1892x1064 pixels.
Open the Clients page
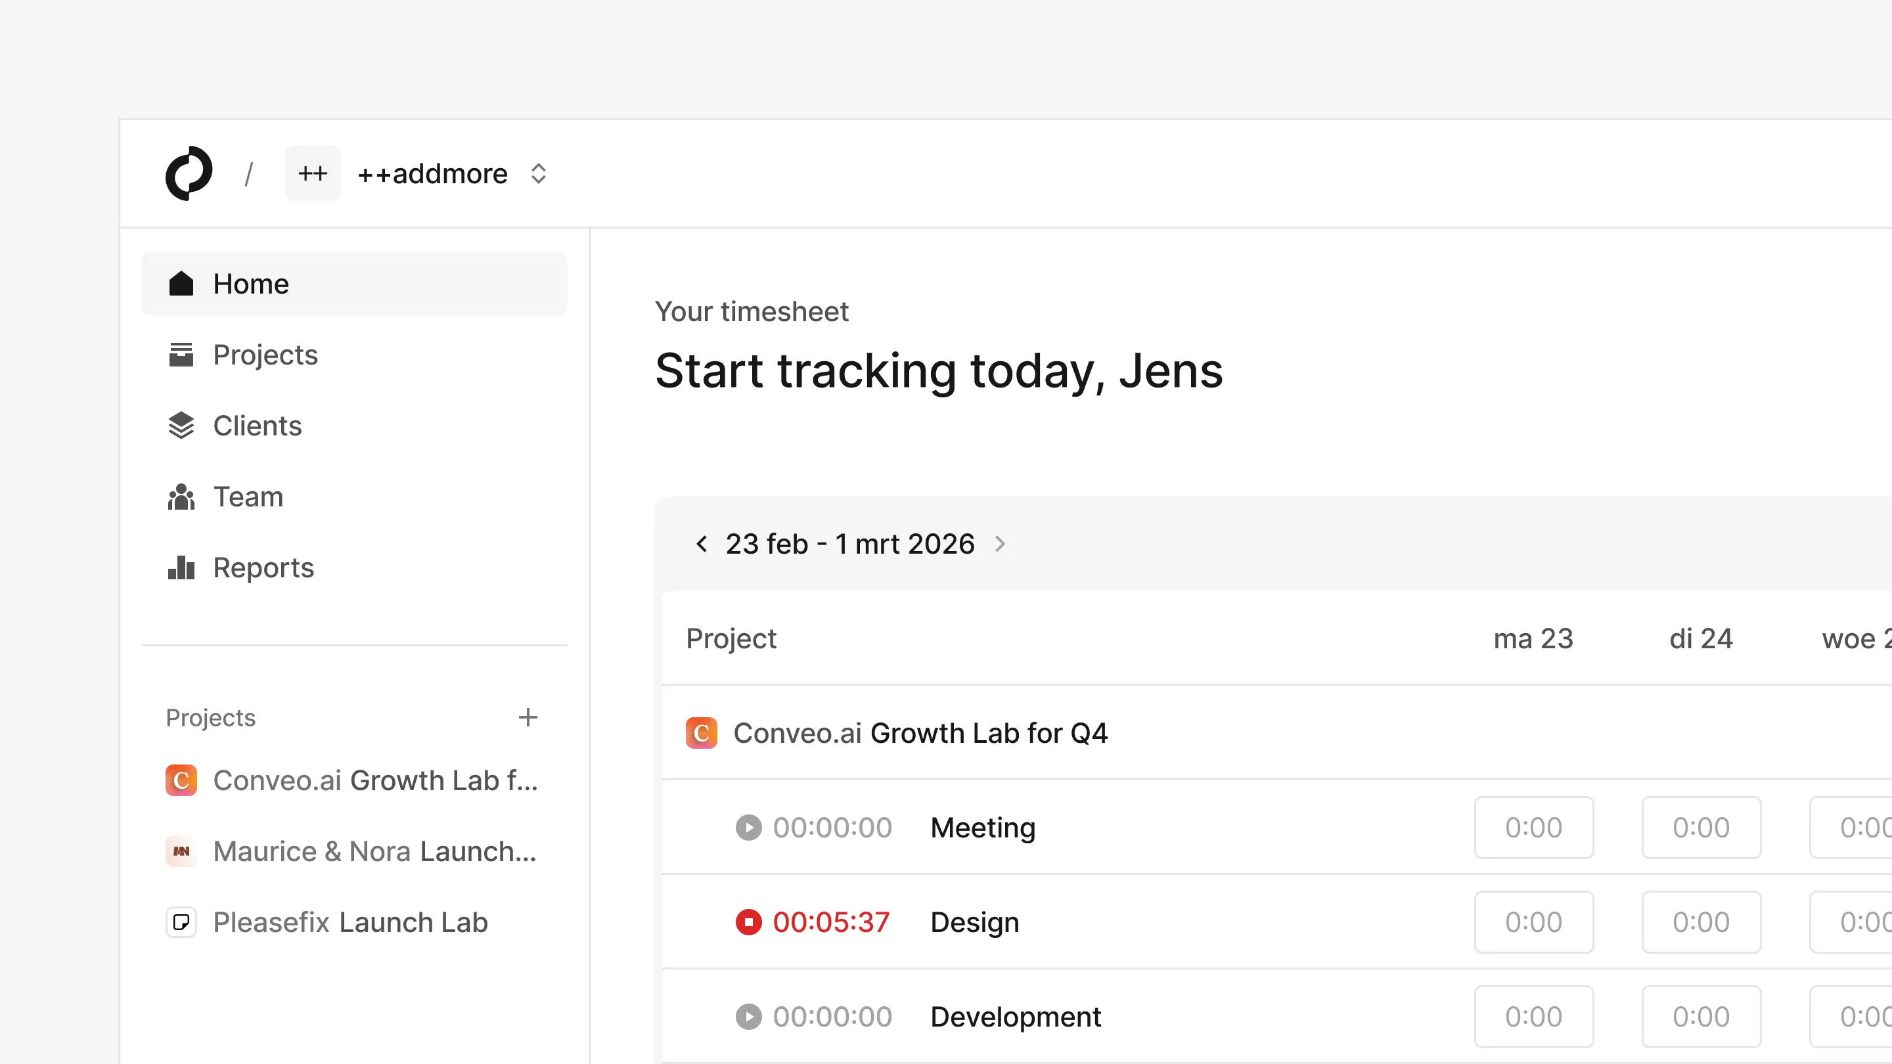click(x=256, y=426)
